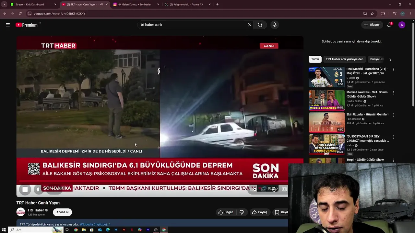Image resolution: width=415 pixels, height=233 pixels.
Task: Reload the page in Chrome
Action: click(x=20, y=14)
